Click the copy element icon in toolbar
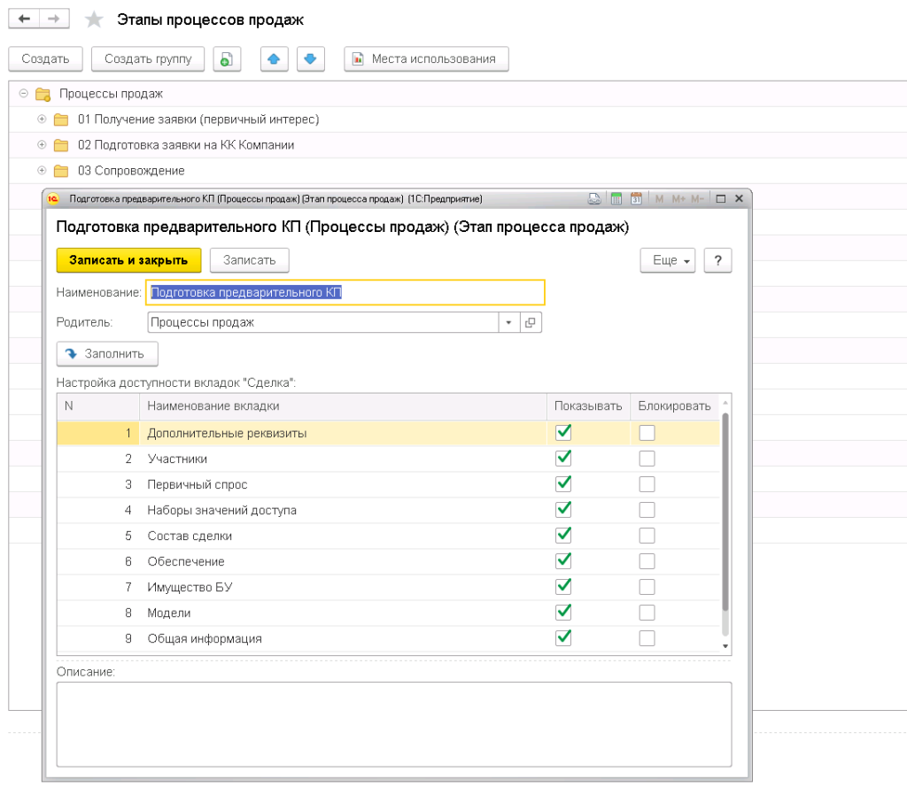Viewport: 907px width, 787px height. pos(227,59)
